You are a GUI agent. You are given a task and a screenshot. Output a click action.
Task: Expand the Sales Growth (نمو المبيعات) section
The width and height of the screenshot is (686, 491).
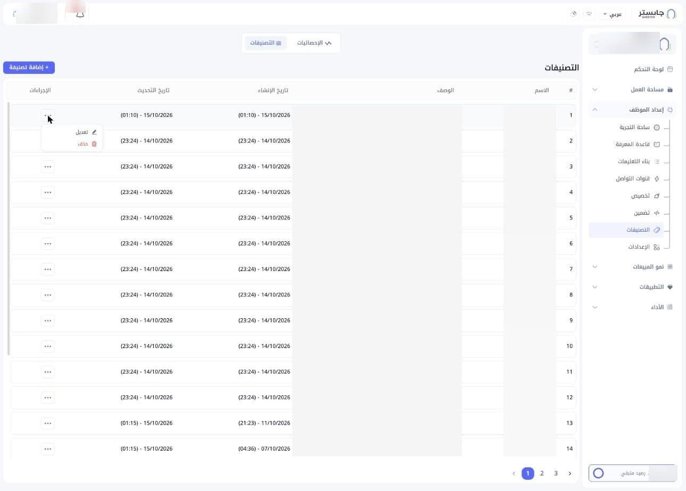pos(632,267)
